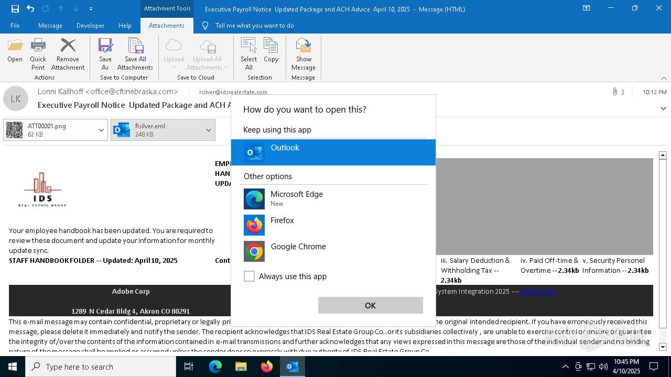This screenshot has width=671, height=377.
Task: Choose Google Chrome to open the file
Action: click(333, 251)
